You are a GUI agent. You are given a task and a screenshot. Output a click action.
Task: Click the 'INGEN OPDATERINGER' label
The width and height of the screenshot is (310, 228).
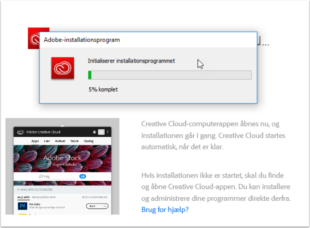click(x=95, y=197)
